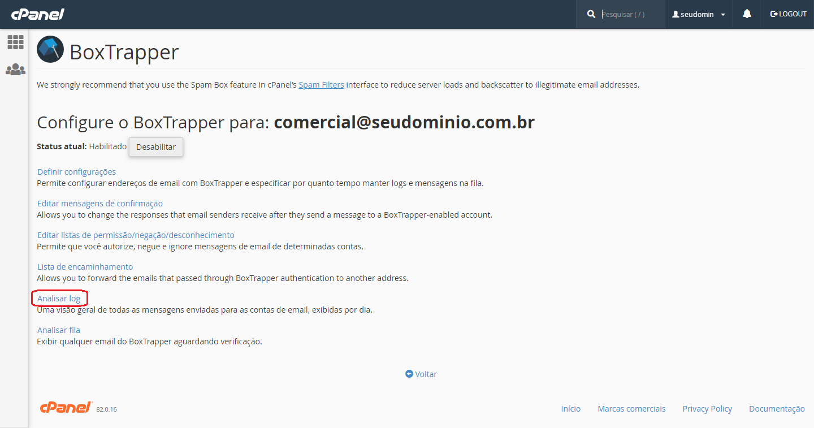Image resolution: width=814 pixels, height=428 pixels.
Task: Open the Spam Filters link
Action: point(321,85)
